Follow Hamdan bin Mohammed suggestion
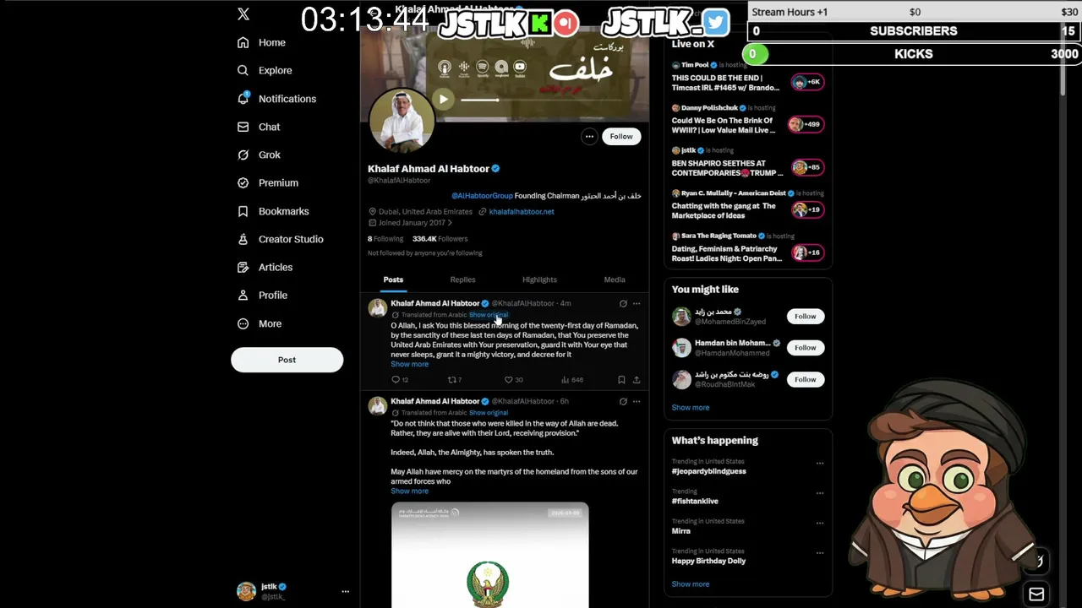 [805, 348]
